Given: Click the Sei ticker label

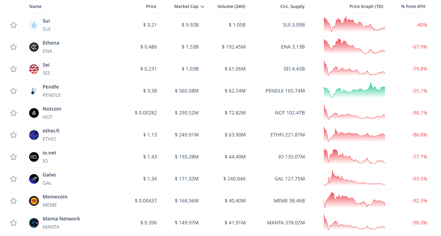Looking at the screenshot, I should 46,73.
